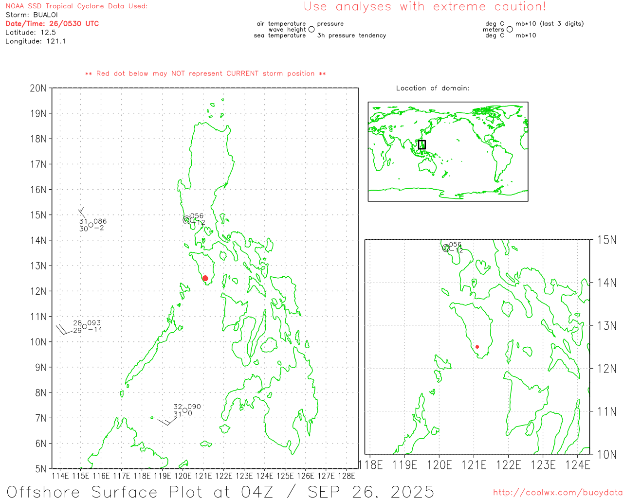Click the red 'may NOT represent CURRENT storm position' warning
The width and height of the screenshot is (623, 498).
pyautogui.click(x=205, y=73)
